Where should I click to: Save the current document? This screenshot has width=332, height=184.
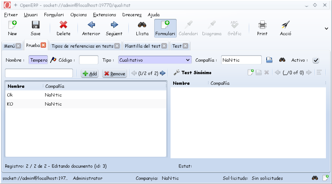[36, 28]
